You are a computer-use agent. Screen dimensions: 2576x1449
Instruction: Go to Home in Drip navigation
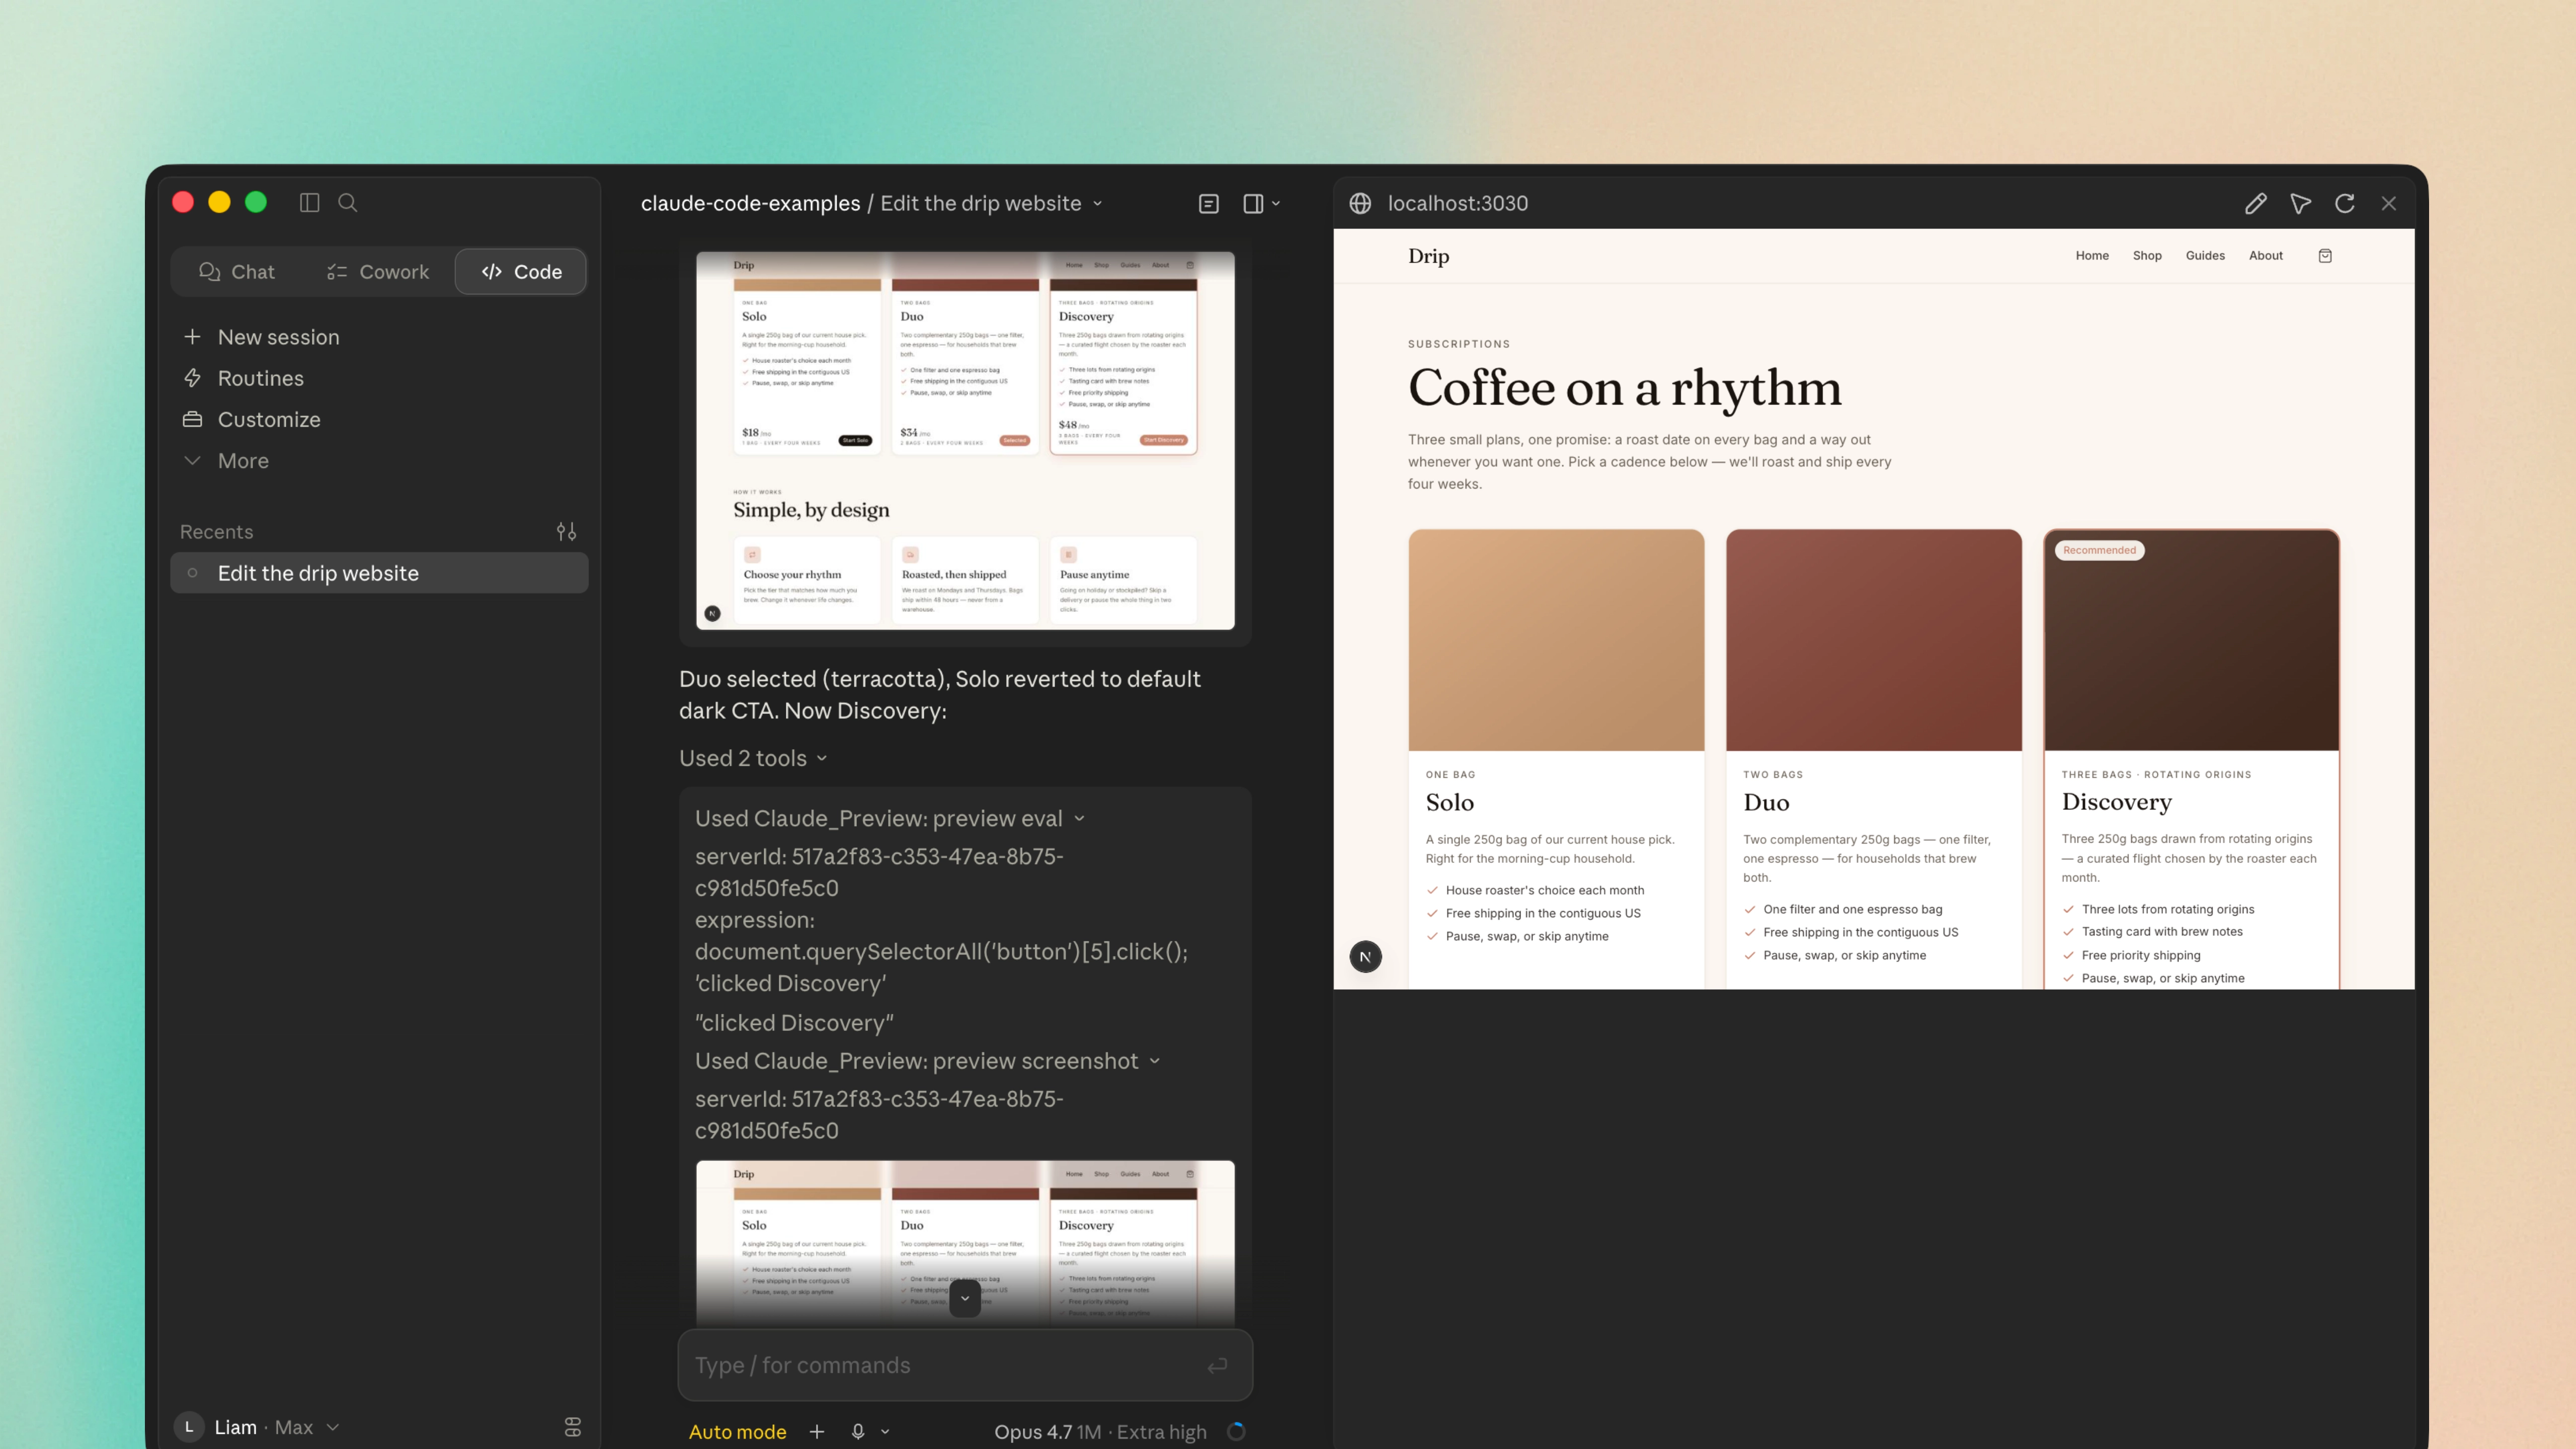tap(2092, 256)
